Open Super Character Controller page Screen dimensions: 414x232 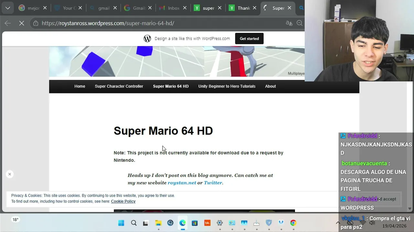119,86
